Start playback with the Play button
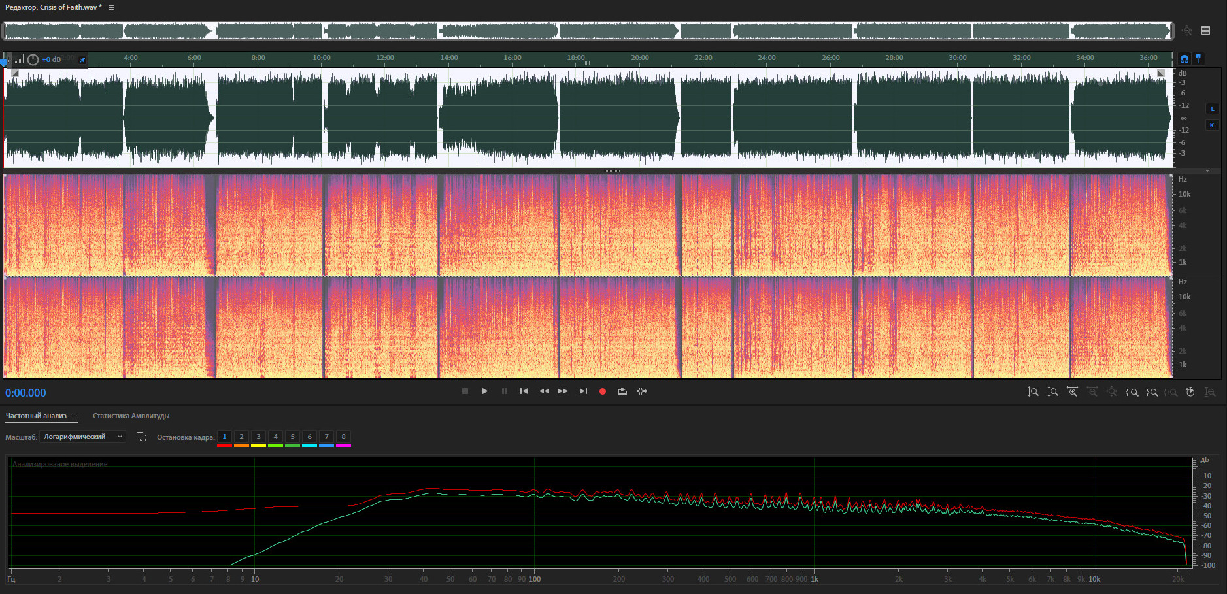 tap(484, 391)
